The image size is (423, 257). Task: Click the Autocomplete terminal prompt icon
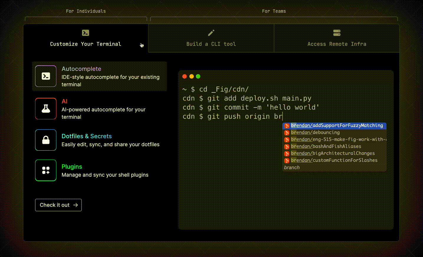click(x=46, y=76)
